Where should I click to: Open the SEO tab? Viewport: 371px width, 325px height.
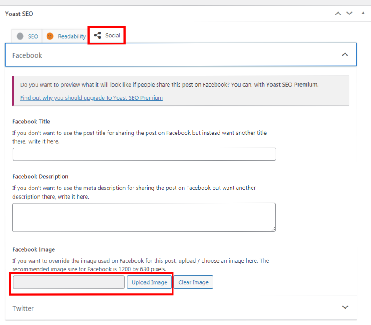(27, 36)
